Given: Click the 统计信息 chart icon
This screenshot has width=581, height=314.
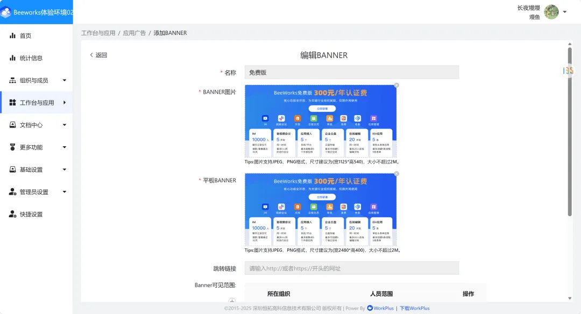Looking at the screenshot, I should [12, 58].
